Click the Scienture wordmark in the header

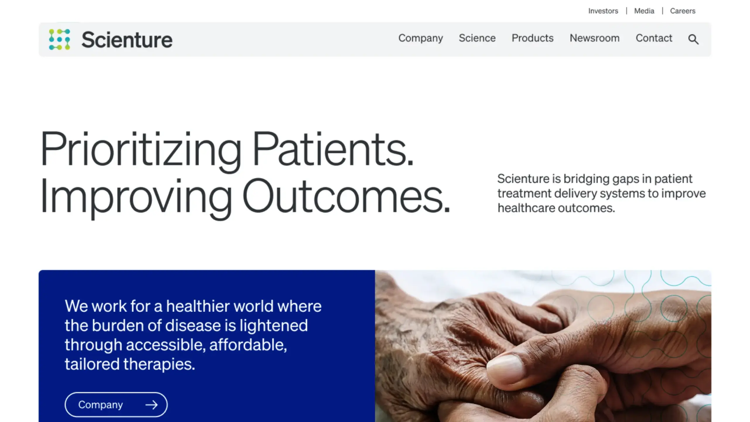pos(127,39)
